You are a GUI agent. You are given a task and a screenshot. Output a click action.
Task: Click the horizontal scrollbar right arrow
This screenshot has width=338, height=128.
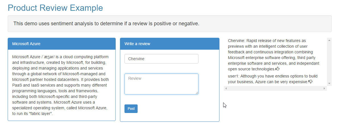(x=324, y=89)
